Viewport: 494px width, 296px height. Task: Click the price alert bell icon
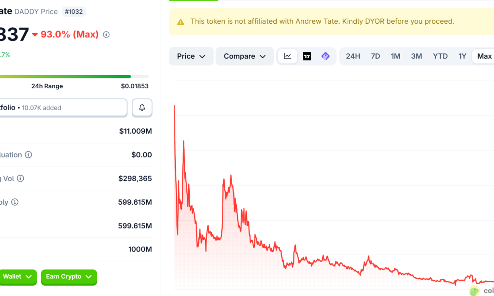click(x=142, y=108)
